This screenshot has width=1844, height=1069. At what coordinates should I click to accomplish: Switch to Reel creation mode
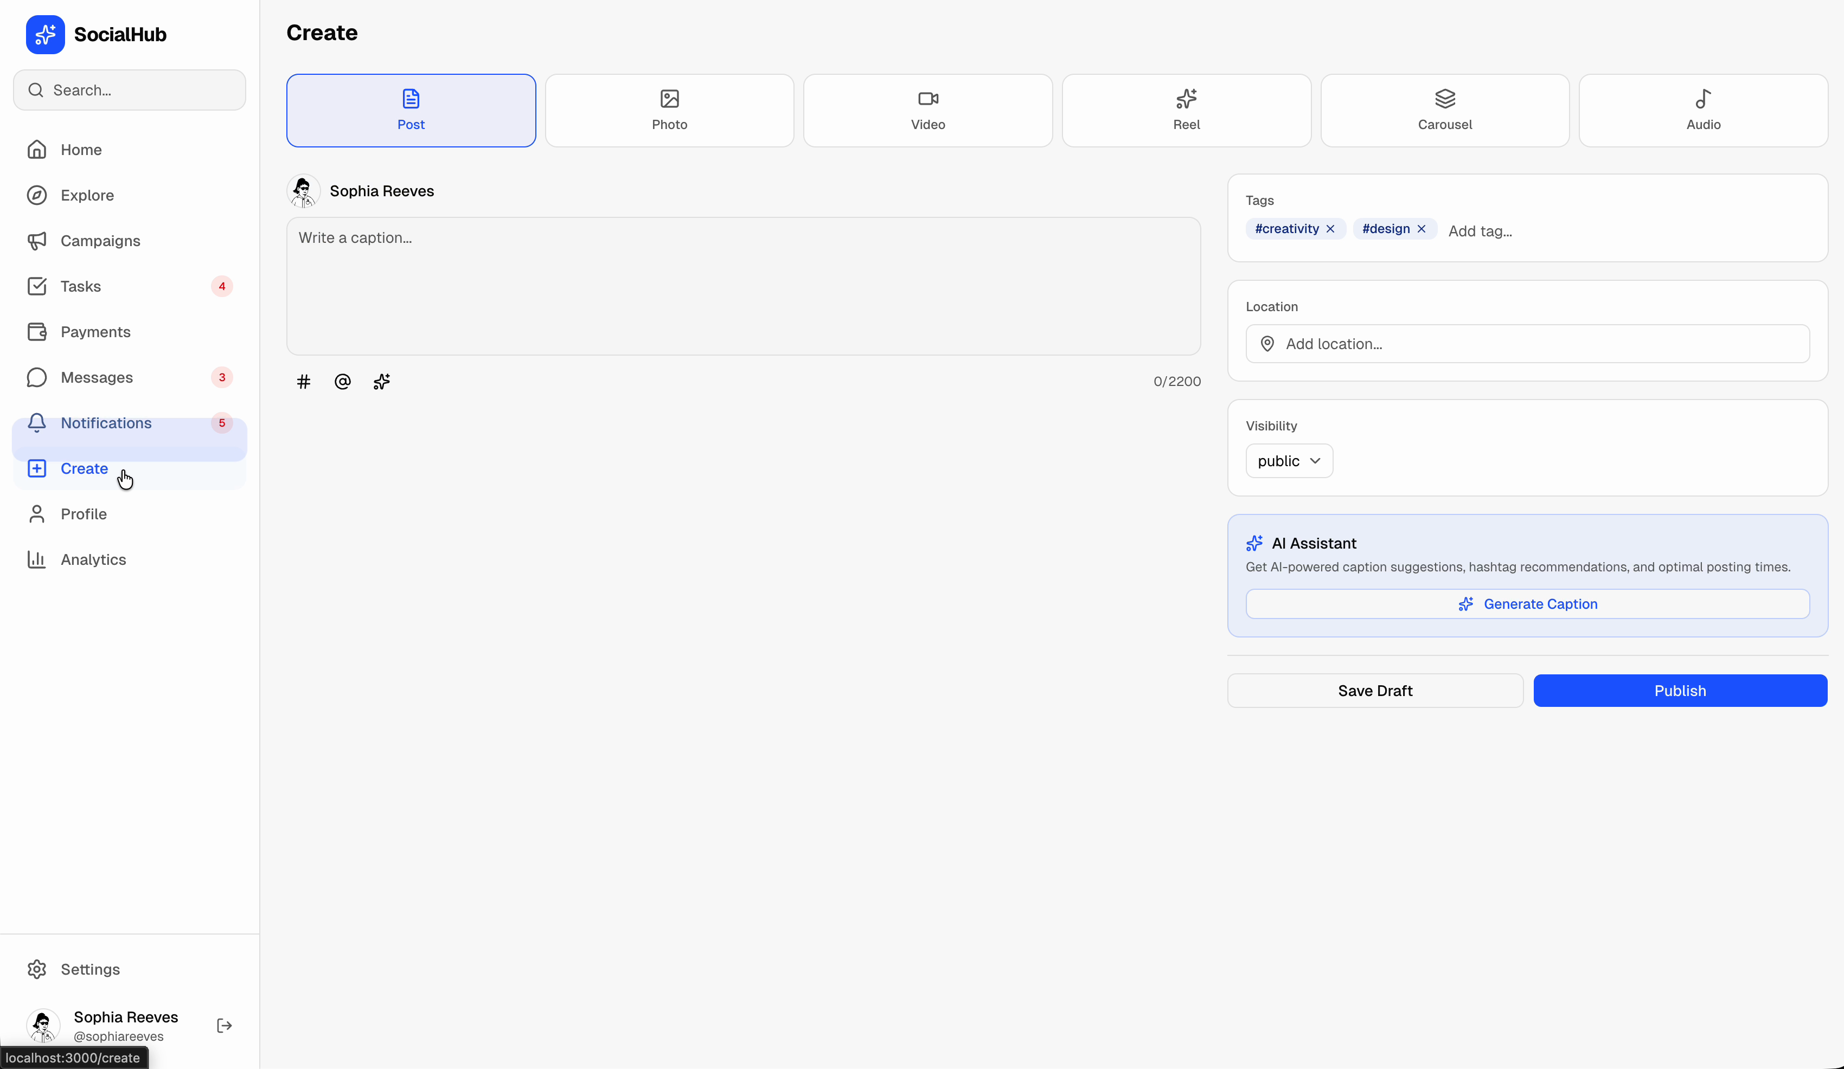point(1186,110)
